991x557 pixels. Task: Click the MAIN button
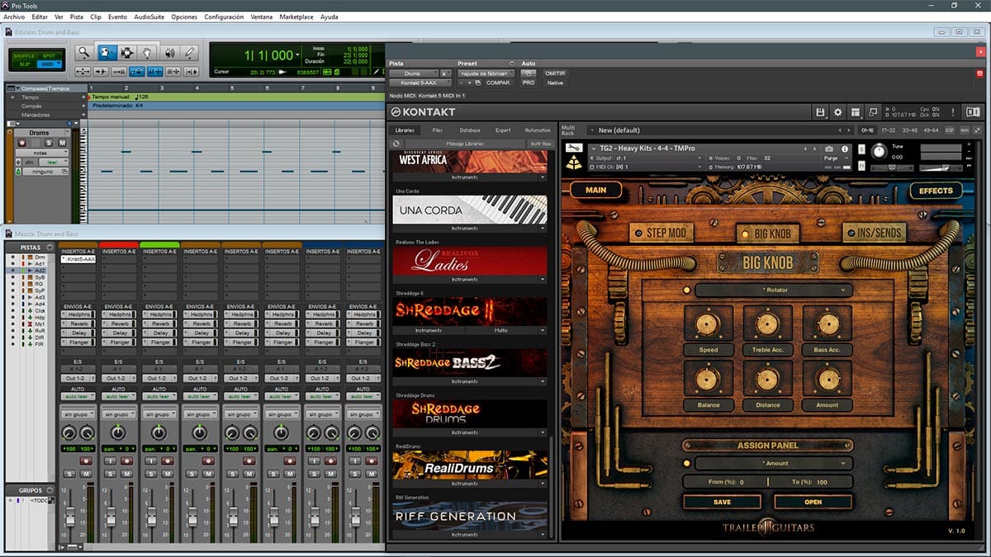pyautogui.click(x=595, y=190)
